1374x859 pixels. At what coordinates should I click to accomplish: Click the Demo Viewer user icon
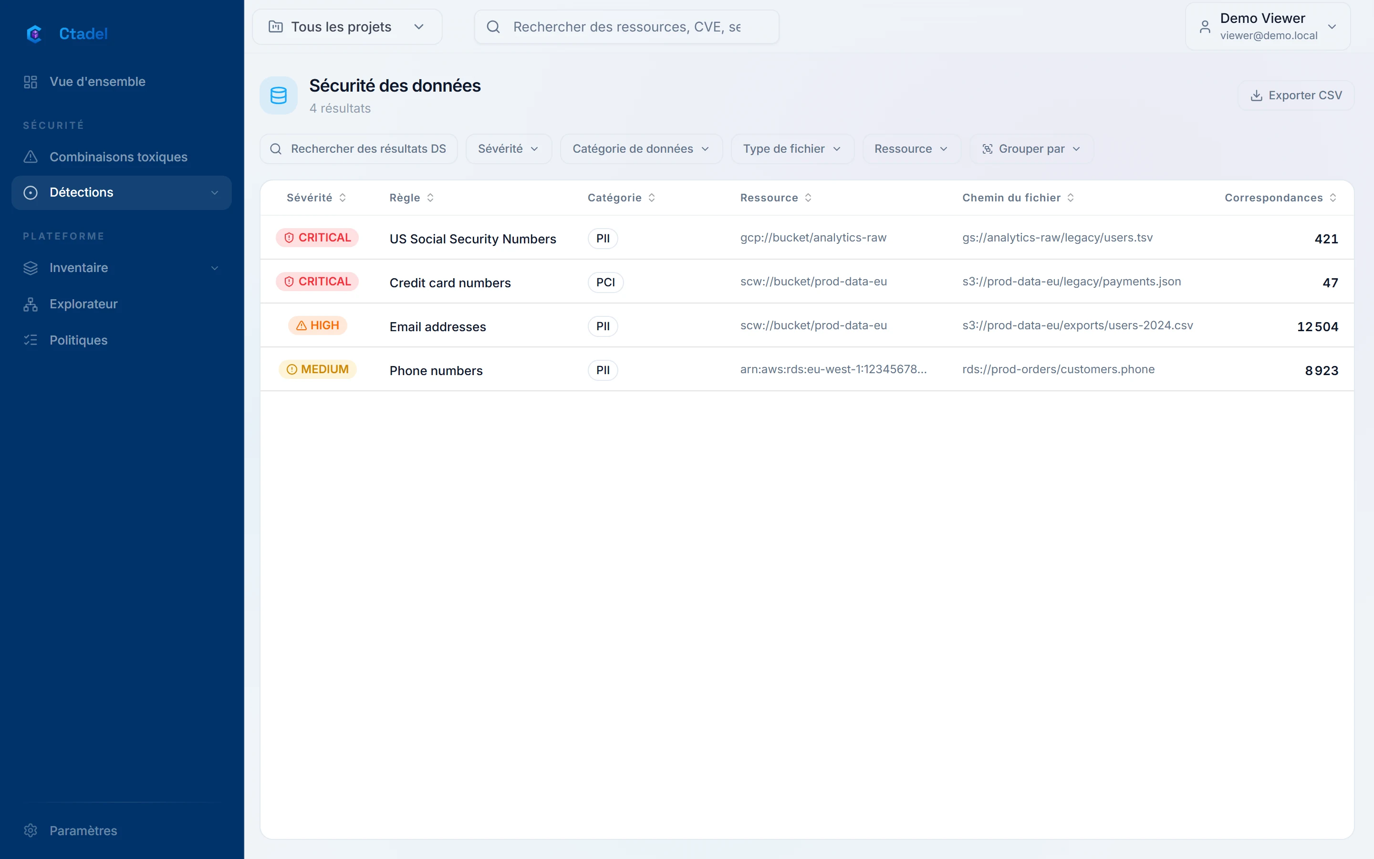(1205, 27)
